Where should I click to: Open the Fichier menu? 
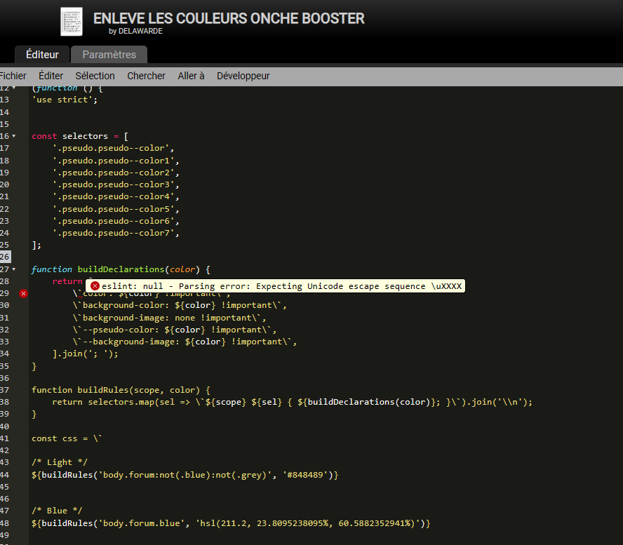[x=13, y=76]
